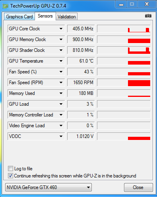This screenshot has height=197, width=157.
Task: Minimize the GPU-Z window
Action: 121,4
